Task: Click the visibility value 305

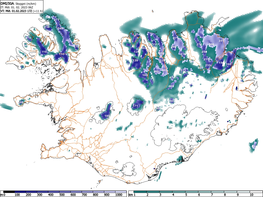Action: pos(172,101)
